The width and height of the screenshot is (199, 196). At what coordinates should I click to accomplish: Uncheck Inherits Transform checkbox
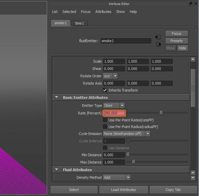coord(105,90)
